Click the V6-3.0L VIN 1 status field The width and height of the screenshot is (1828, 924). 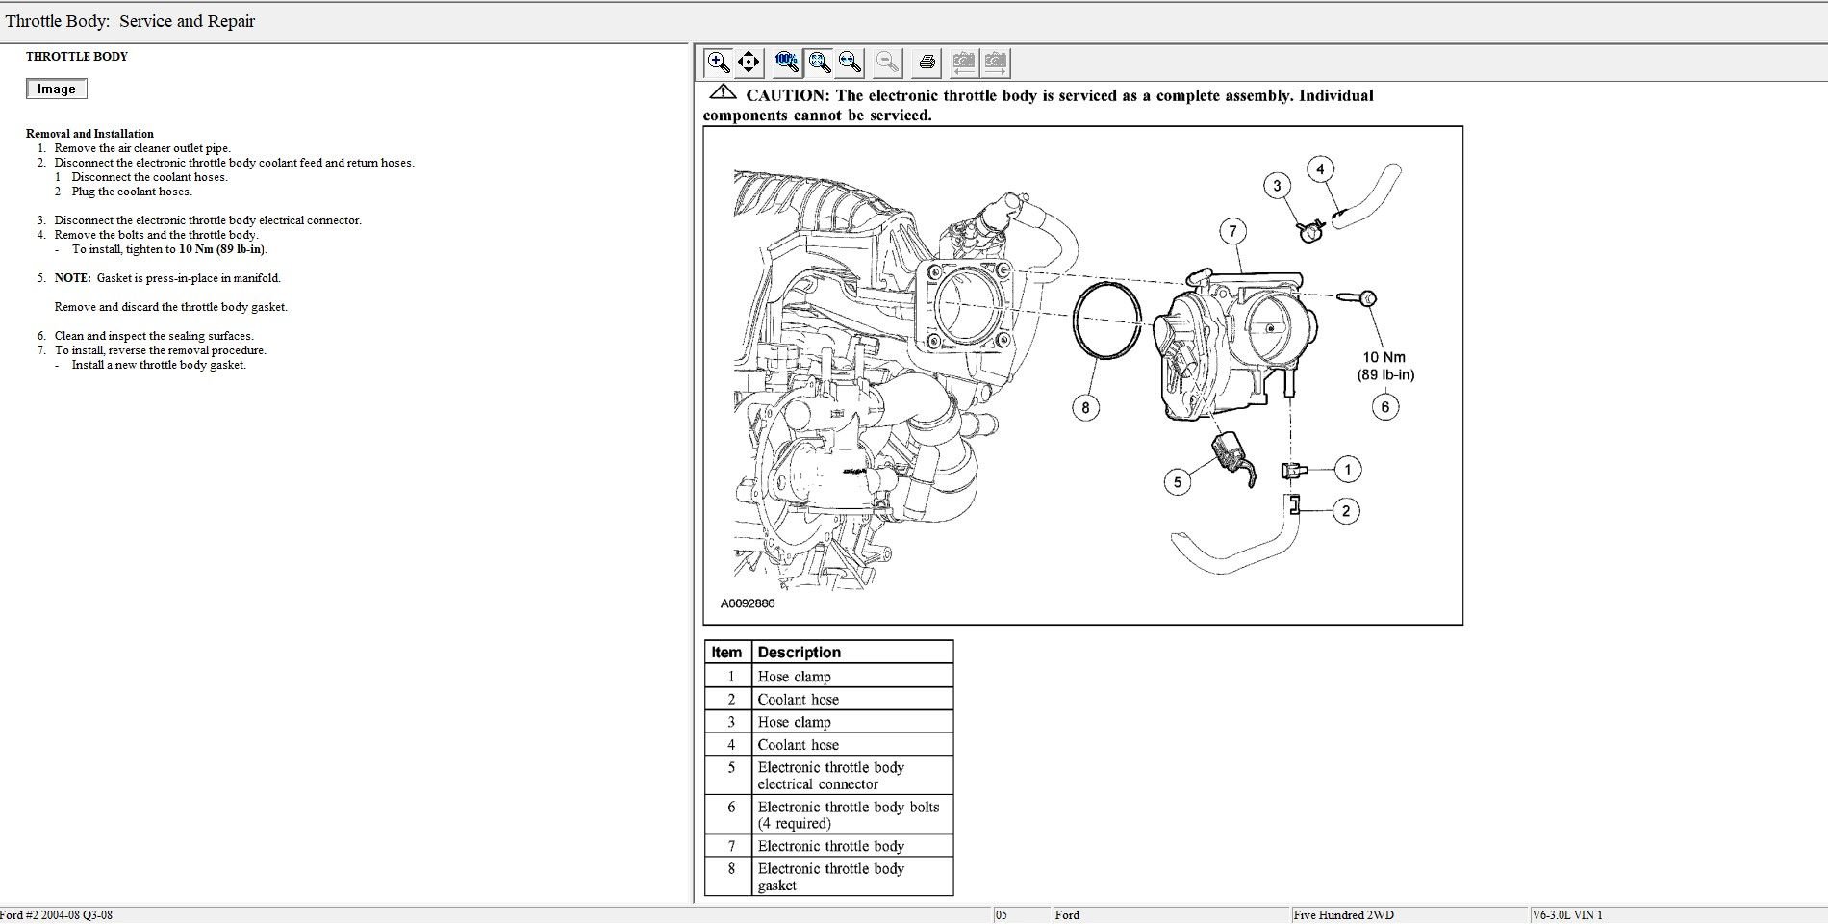[x=1678, y=915]
